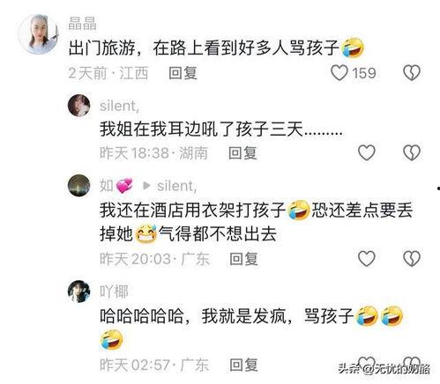The height and width of the screenshot is (384, 440).
Task: Like the 衣架打孩子 comment from 广东
Action: click(367, 259)
